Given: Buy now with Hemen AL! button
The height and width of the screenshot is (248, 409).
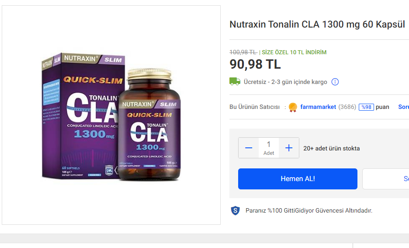Looking at the screenshot, I should (x=298, y=179).
